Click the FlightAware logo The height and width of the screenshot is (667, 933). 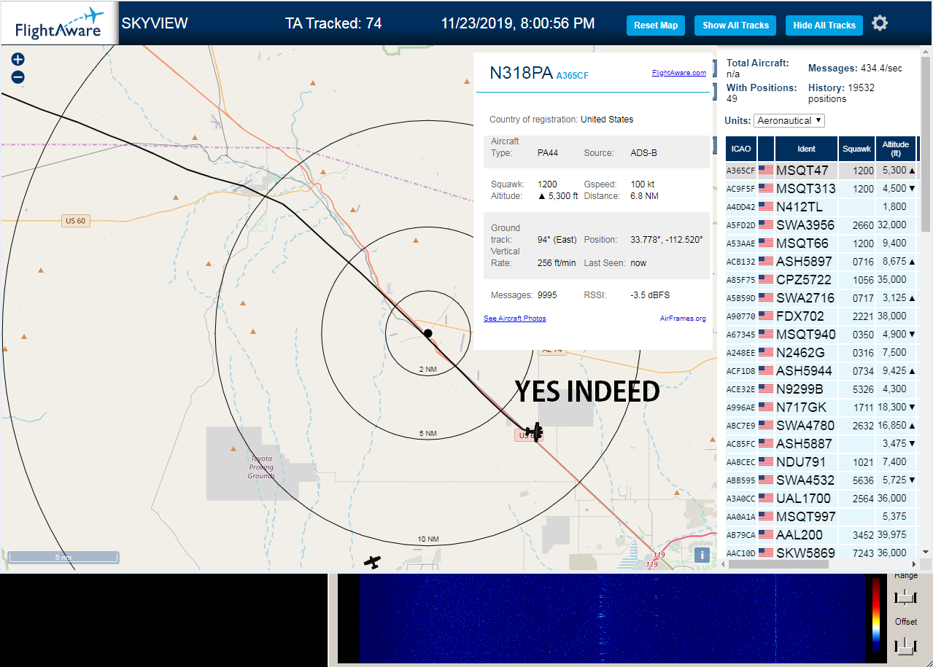[59, 23]
